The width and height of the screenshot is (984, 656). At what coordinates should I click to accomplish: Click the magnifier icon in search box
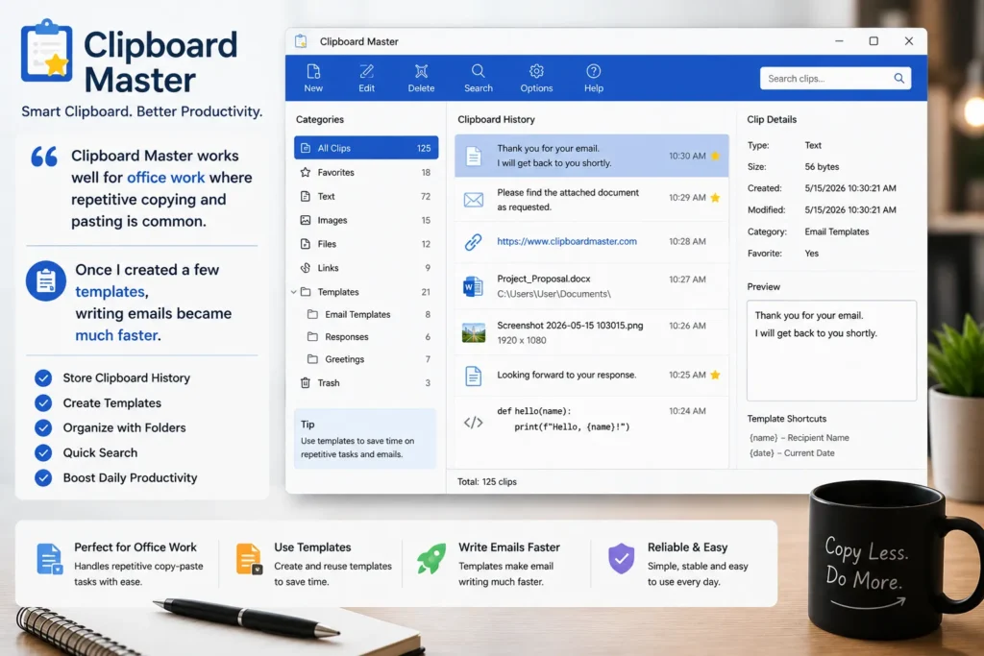point(899,79)
